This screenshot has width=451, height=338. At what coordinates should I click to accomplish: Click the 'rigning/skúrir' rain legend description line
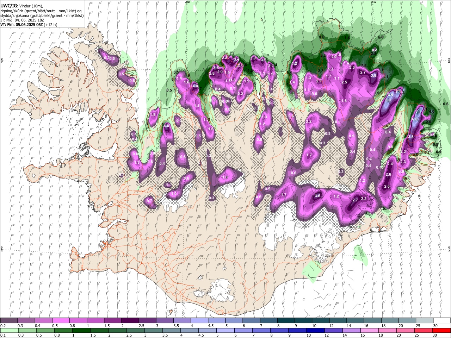pos(41,11)
